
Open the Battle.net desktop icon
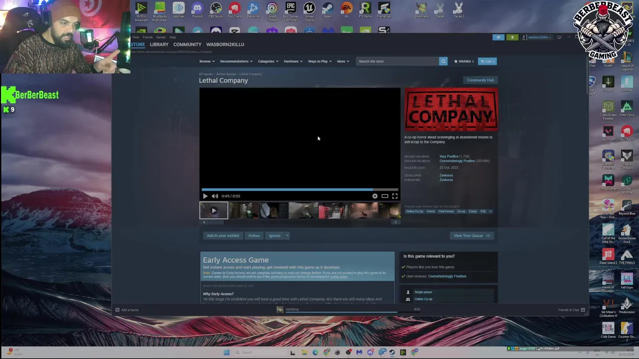[x=253, y=10]
